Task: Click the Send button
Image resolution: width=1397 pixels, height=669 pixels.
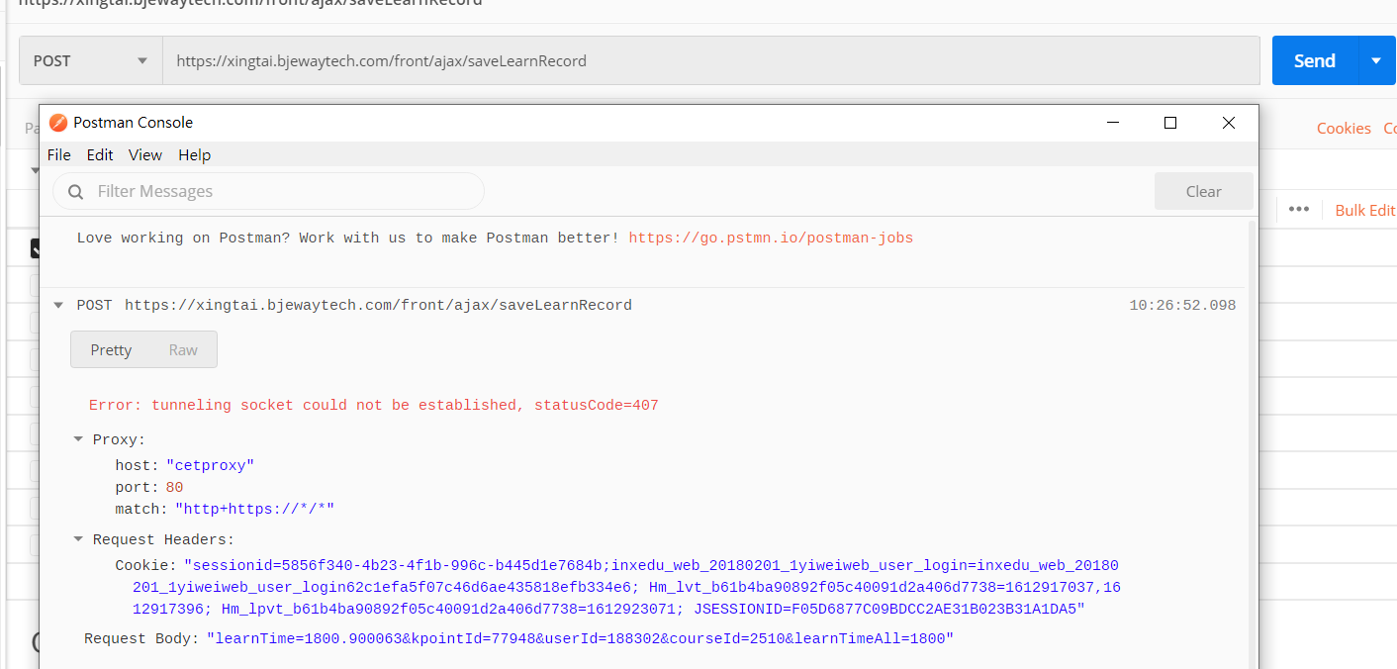Action: 1315,60
